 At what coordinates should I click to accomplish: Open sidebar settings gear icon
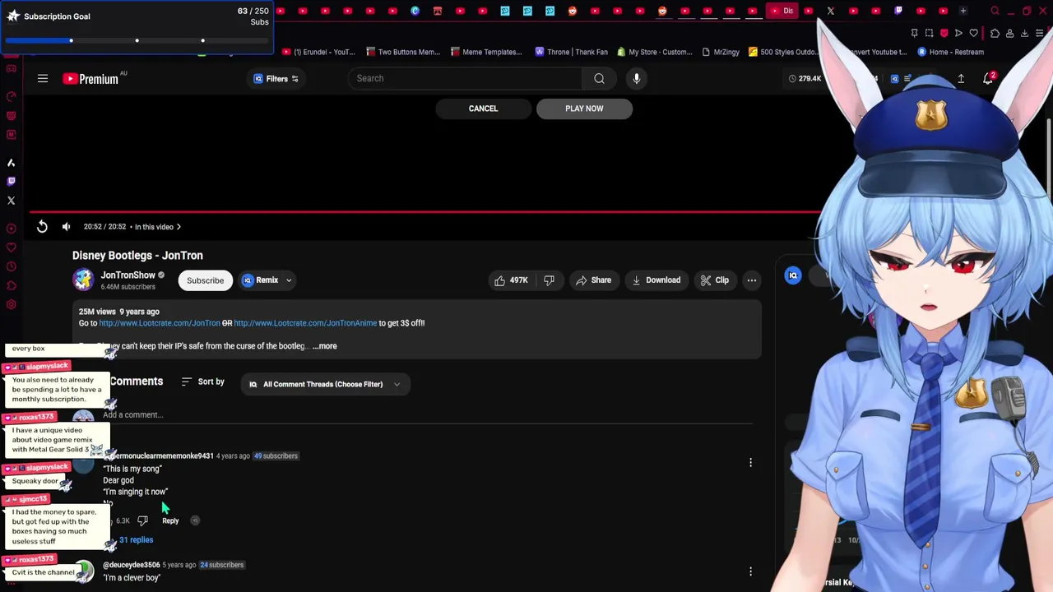11,304
